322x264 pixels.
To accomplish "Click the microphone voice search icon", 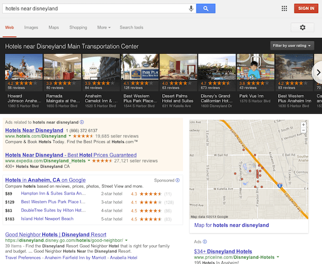I will [191, 8].
